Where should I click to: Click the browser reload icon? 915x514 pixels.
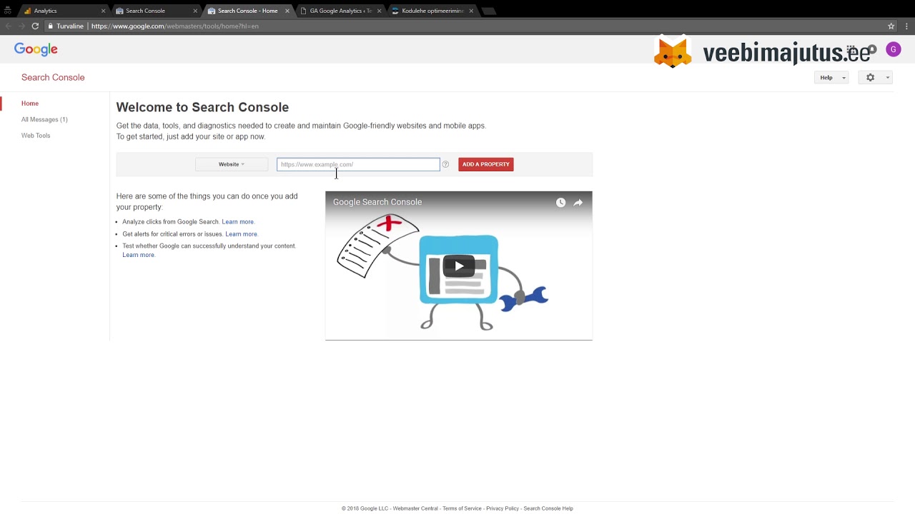pyautogui.click(x=34, y=26)
